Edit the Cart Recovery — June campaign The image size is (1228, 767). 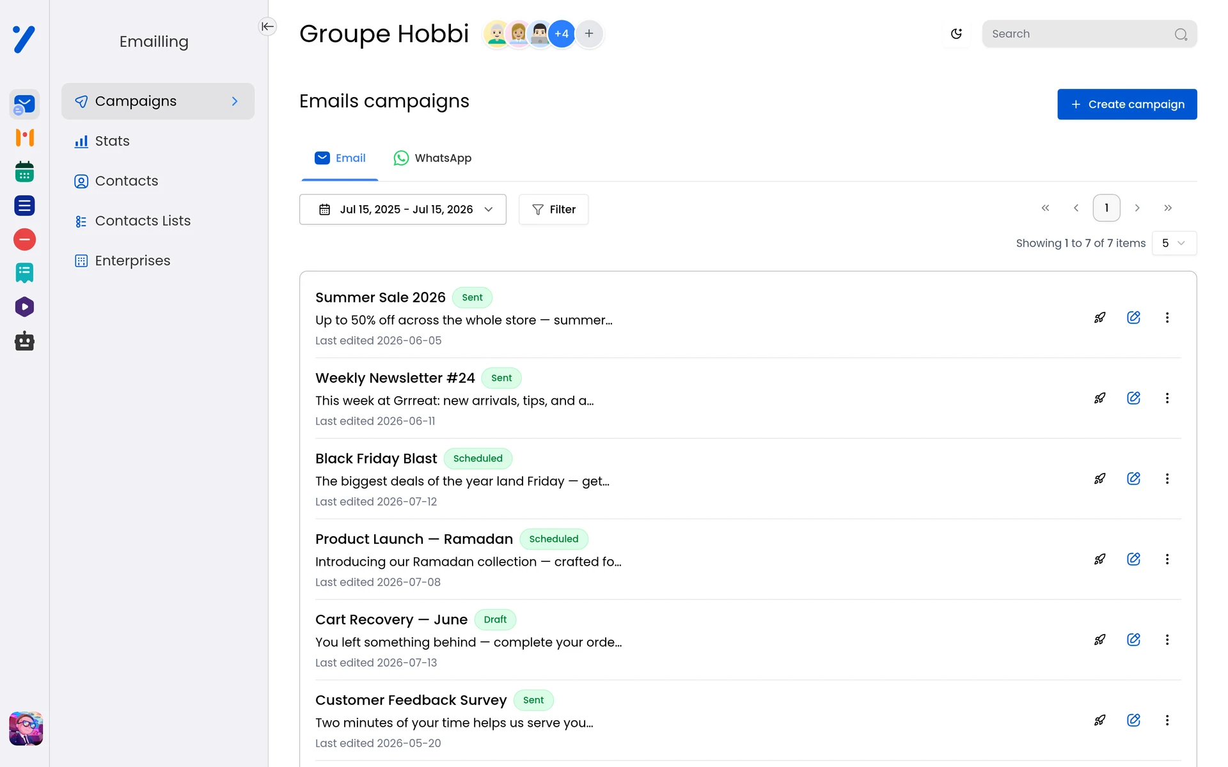(1133, 640)
